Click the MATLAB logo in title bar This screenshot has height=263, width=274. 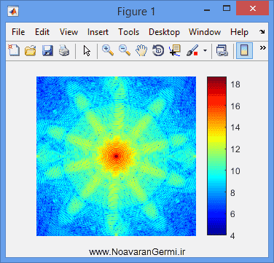[13, 11]
